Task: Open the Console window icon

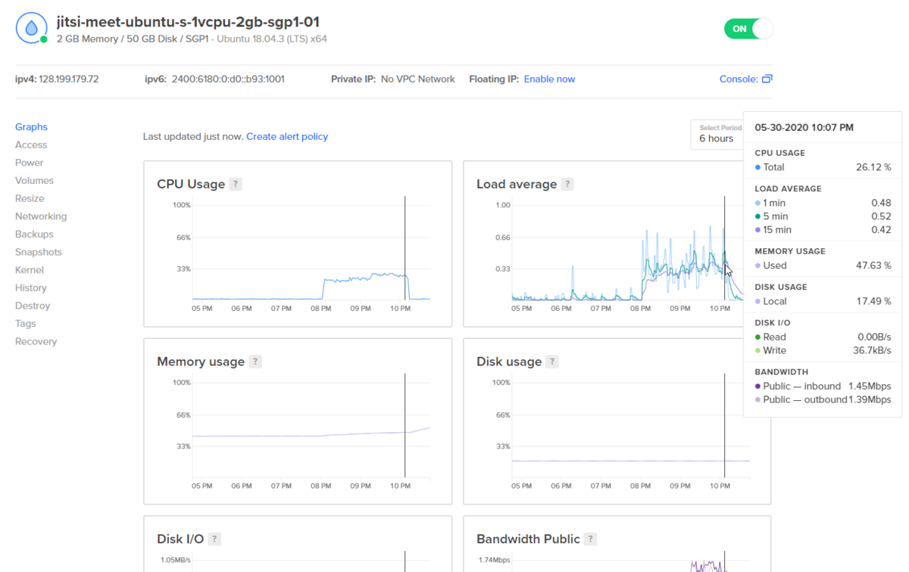Action: point(767,79)
